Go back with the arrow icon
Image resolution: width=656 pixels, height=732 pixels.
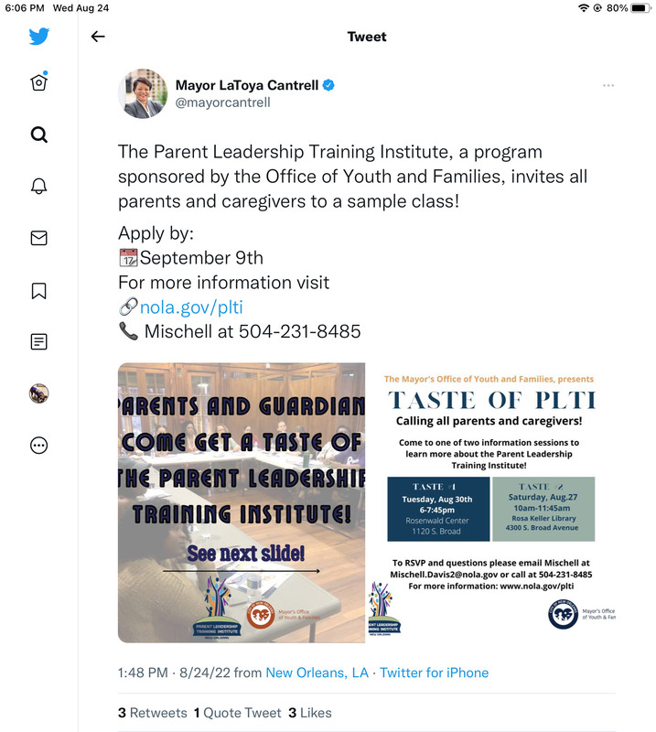[x=98, y=37]
